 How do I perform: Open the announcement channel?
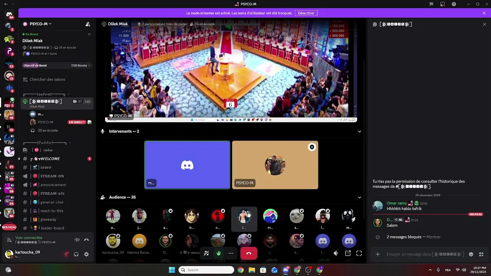click(57, 185)
